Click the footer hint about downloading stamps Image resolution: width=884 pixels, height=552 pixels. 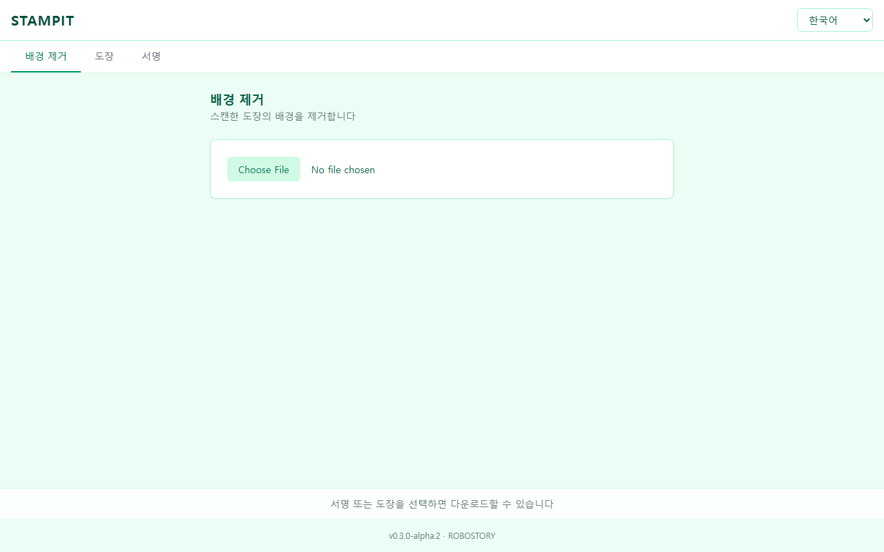click(x=442, y=504)
